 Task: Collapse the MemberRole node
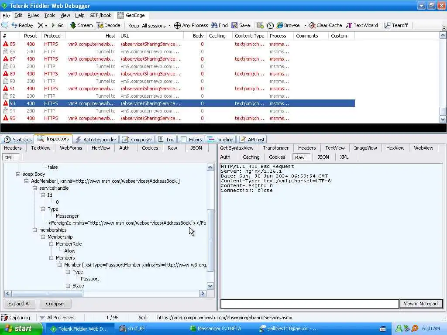pos(51,244)
